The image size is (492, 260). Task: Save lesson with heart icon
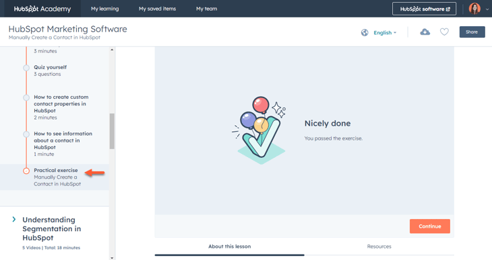click(444, 32)
